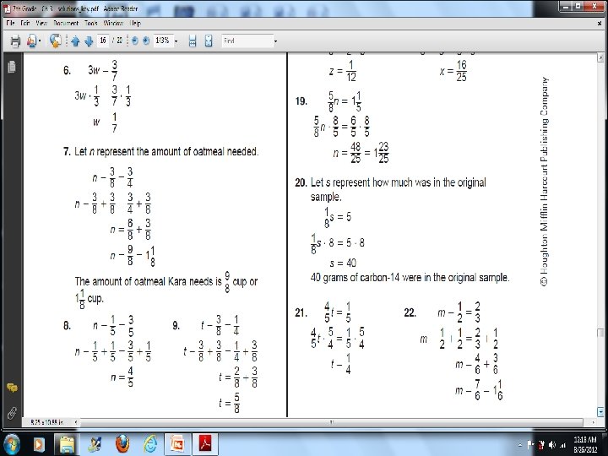
Task: Click the taskbar icon right of Explorer
Action: (x=95, y=444)
